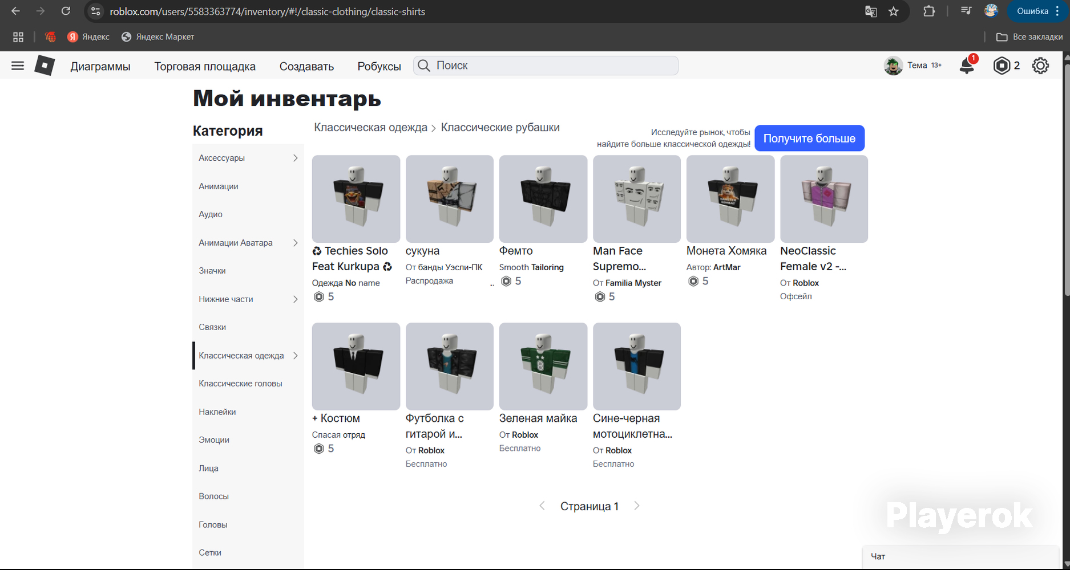The image size is (1070, 570).
Task: Open Робуксы in top navigation
Action: 379,66
